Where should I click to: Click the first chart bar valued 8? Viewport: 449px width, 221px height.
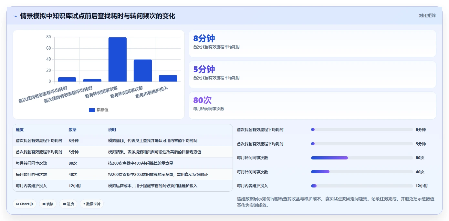pyautogui.click(x=67, y=79)
